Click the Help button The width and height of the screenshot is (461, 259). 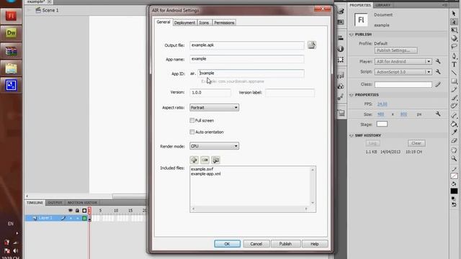pos(315,244)
